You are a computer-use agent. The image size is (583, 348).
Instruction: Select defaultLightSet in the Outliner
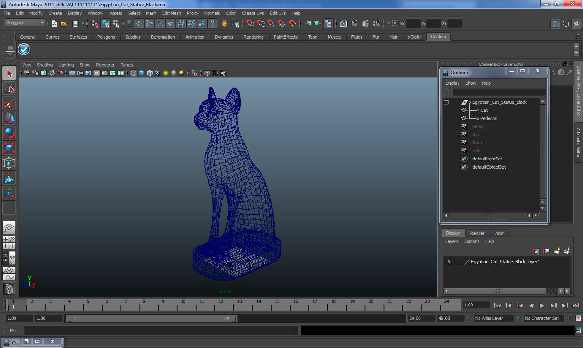point(487,159)
